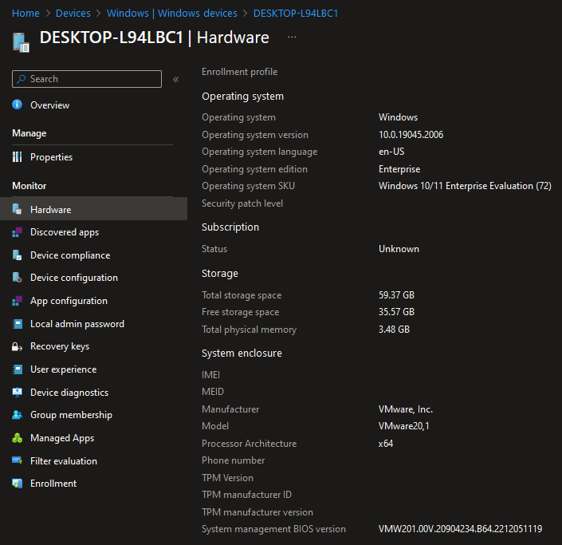Screen dimensions: 562x545
Task: Click the subscription status Unknown value
Action: point(399,249)
